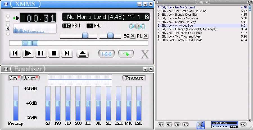
Task: Open the playlist SEL selection menu
Action: 177,124
